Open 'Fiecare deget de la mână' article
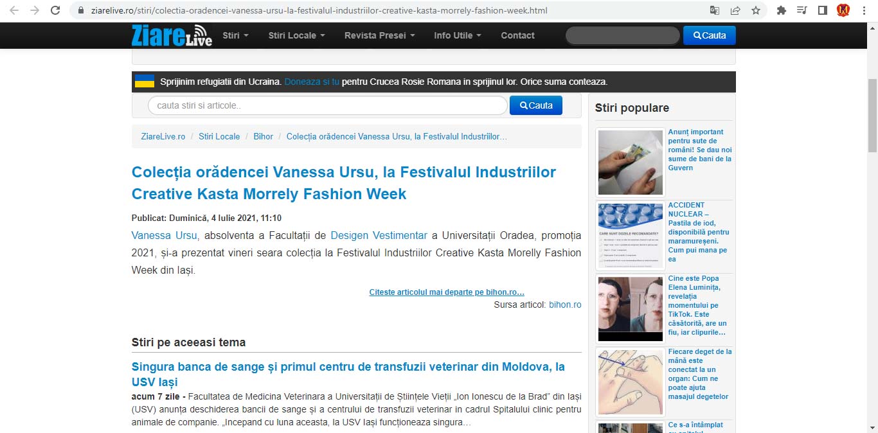 pyautogui.click(x=700, y=374)
